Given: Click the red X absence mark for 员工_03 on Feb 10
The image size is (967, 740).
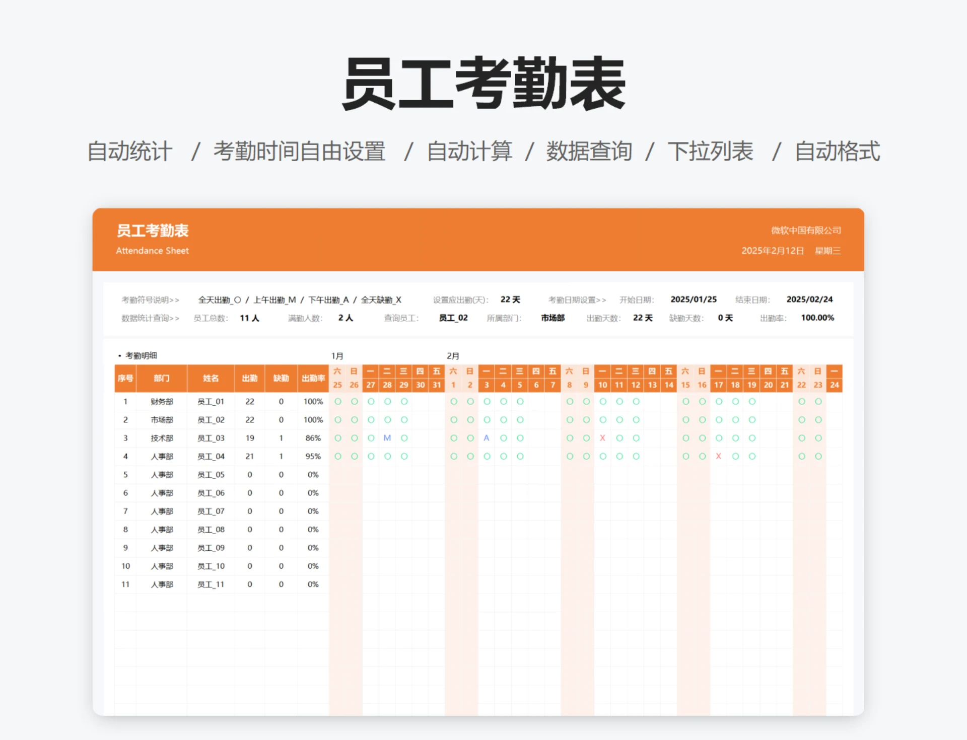Looking at the screenshot, I should pyautogui.click(x=602, y=438).
